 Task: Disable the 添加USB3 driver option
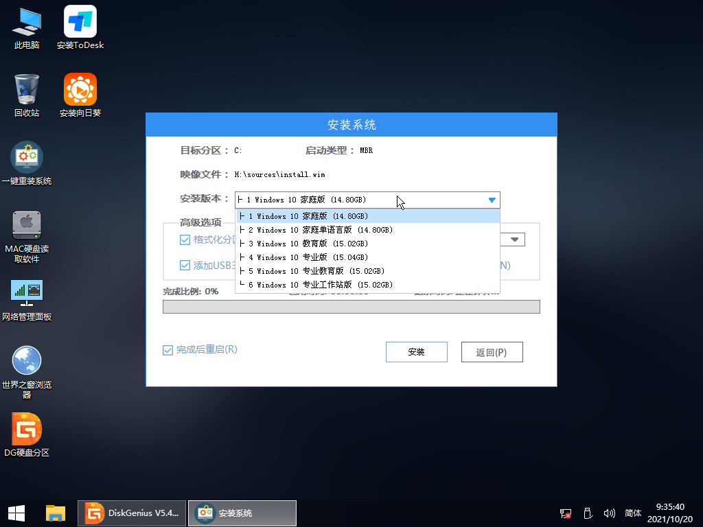(185, 266)
